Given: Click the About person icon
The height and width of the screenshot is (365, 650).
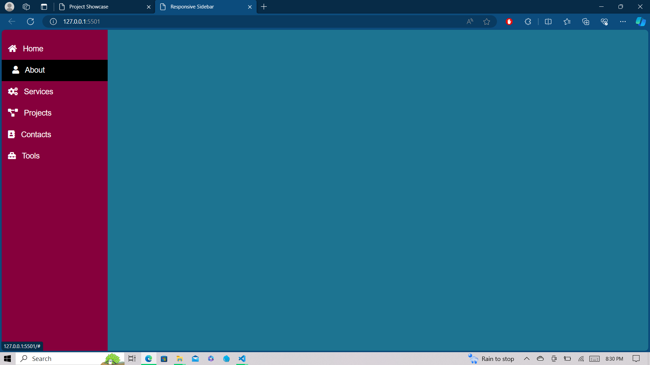Looking at the screenshot, I should click(16, 70).
